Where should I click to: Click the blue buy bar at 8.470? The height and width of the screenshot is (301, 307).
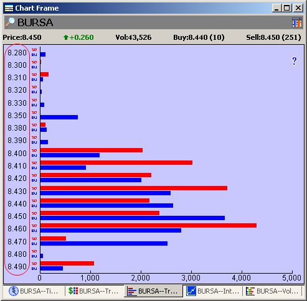[104, 243]
